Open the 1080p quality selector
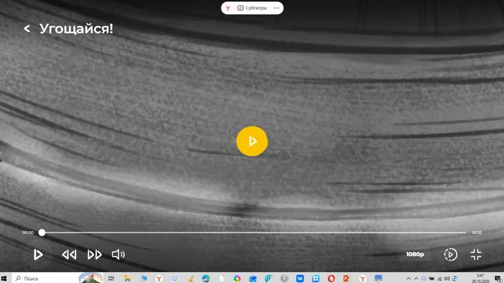Viewport: 504px width, 283px height. [x=415, y=254]
